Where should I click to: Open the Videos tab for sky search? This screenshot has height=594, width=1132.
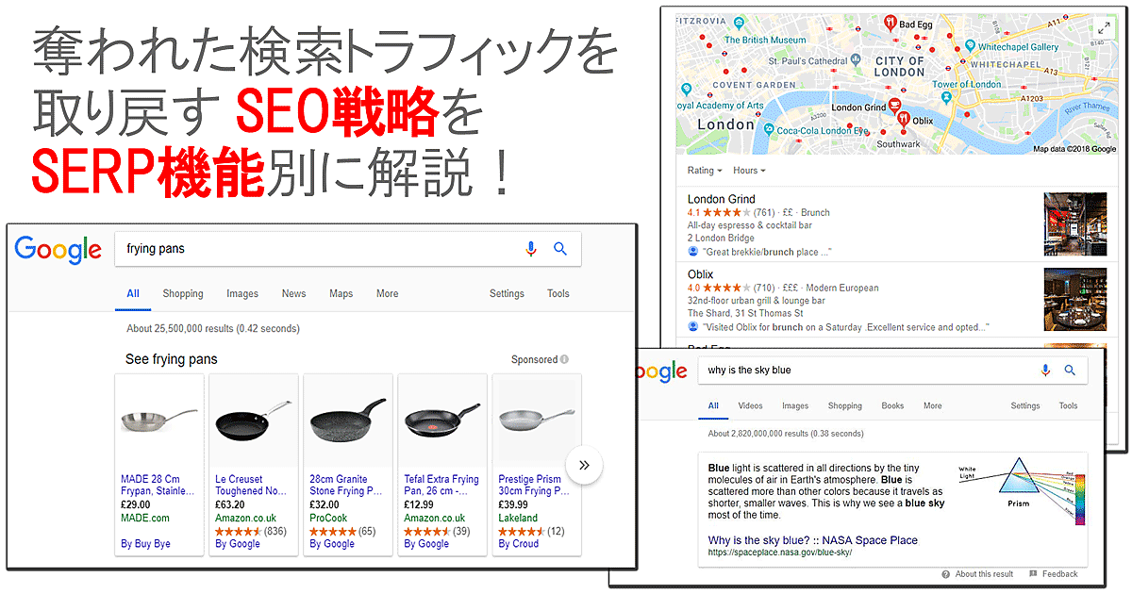pyautogui.click(x=750, y=406)
